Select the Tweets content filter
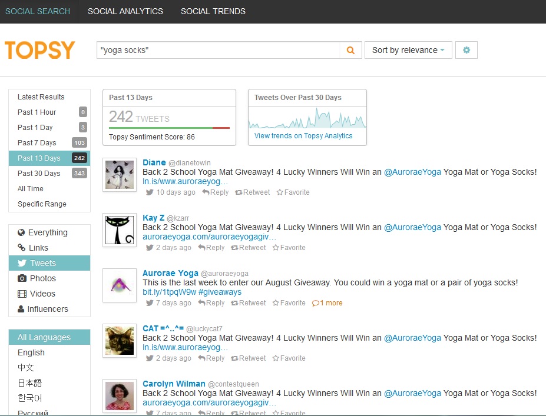Viewport: 546px width, 416px height. point(49,263)
